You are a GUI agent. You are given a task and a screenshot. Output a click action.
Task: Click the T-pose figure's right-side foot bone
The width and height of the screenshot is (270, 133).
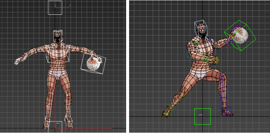pyautogui.click(x=68, y=122)
